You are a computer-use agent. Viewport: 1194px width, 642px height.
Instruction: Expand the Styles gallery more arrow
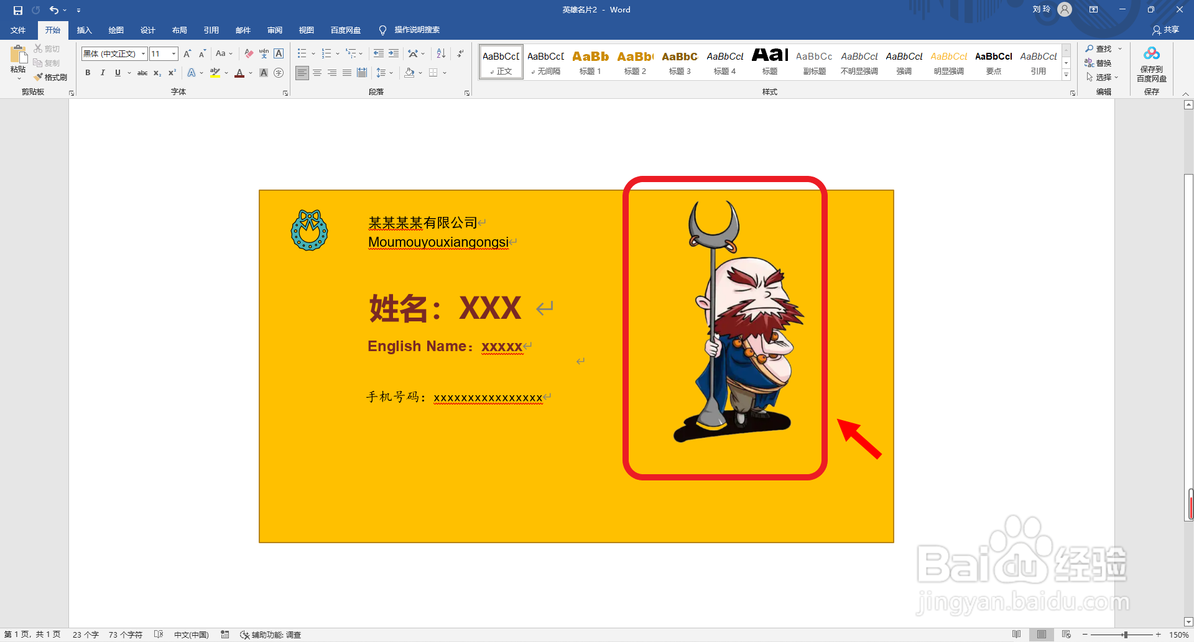pos(1066,75)
